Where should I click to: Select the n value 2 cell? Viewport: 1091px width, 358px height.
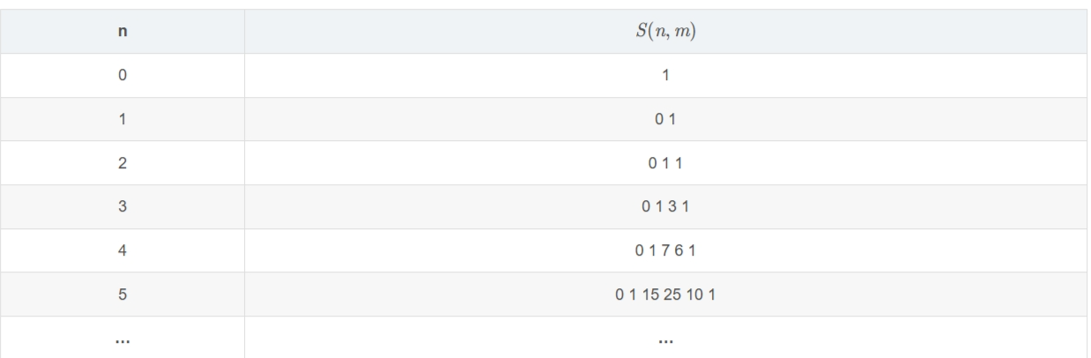click(x=122, y=163)
